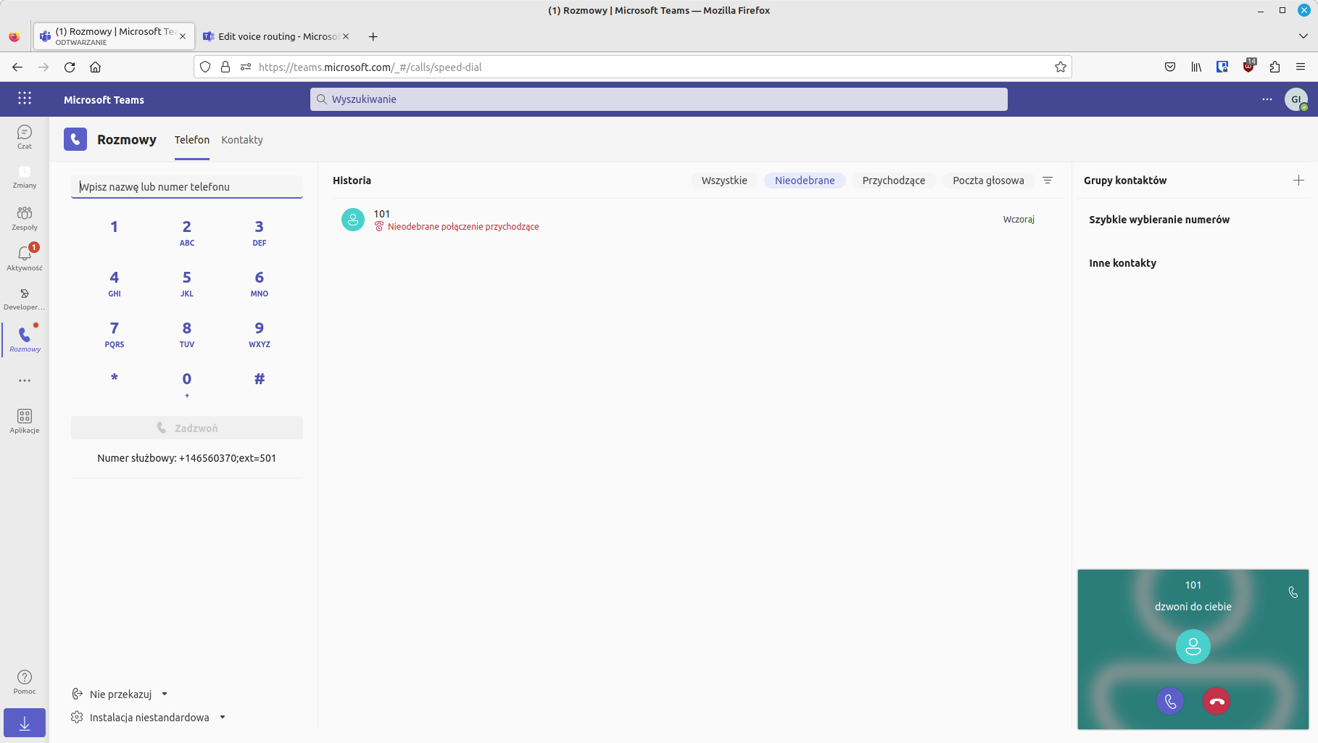Image resolution: width=1318 pixels, height=743 pixels.
Task: Open the Czat sidebar icon
Action: tap(25, 136)
